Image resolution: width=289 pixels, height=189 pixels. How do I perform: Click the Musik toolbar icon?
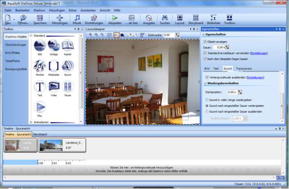click(77, 18)
